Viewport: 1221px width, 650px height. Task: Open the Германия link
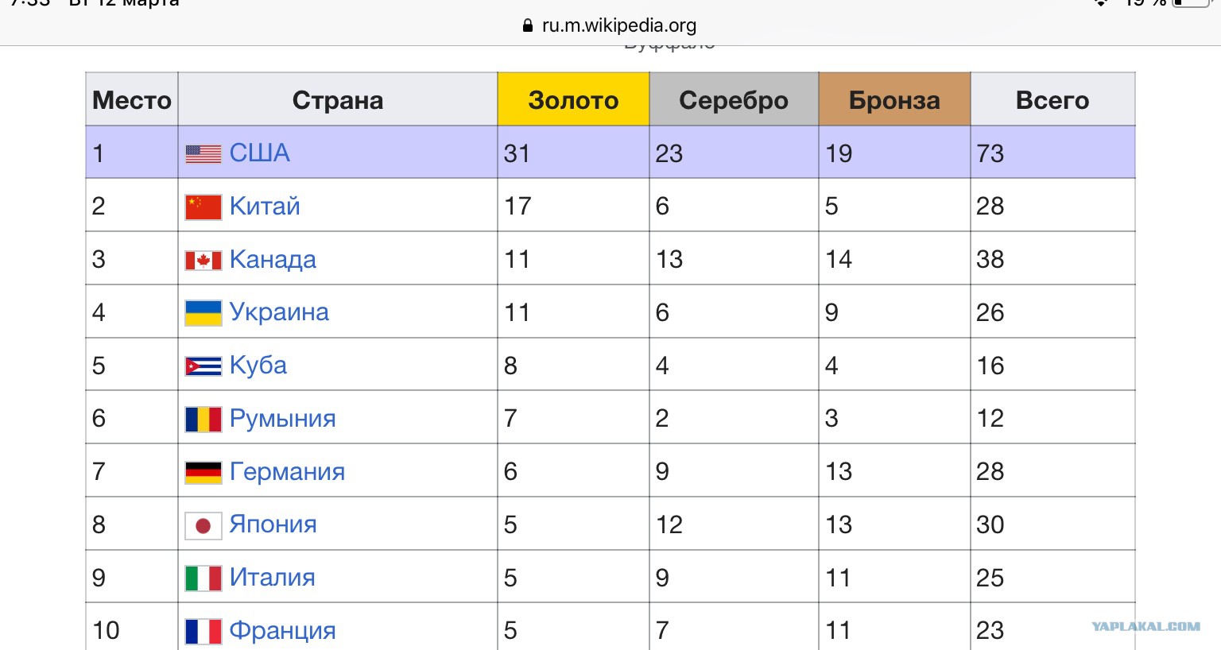tap(287, 472)
